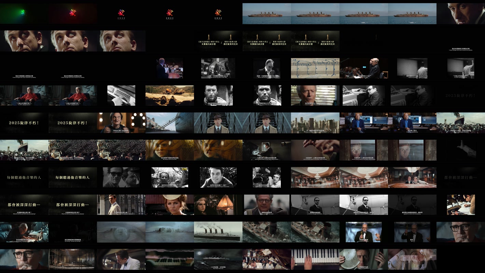Open the hands on white piano keys frame
485x273 pixels.
coord(315,259)
